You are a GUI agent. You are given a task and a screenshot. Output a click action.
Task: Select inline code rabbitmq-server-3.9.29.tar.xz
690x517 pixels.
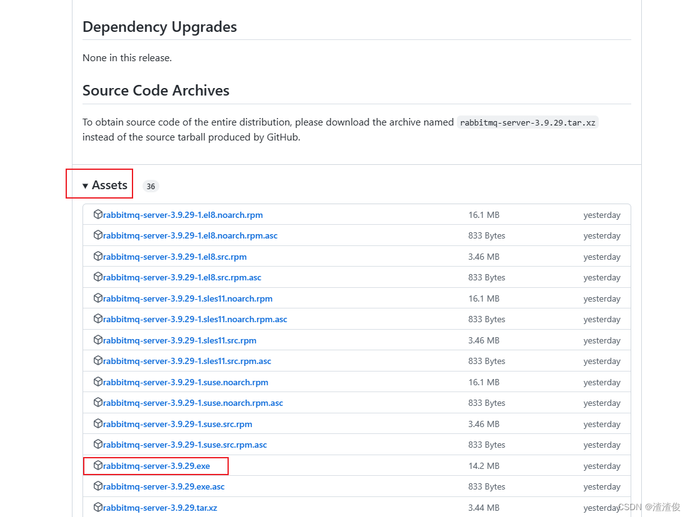point(527,122)
